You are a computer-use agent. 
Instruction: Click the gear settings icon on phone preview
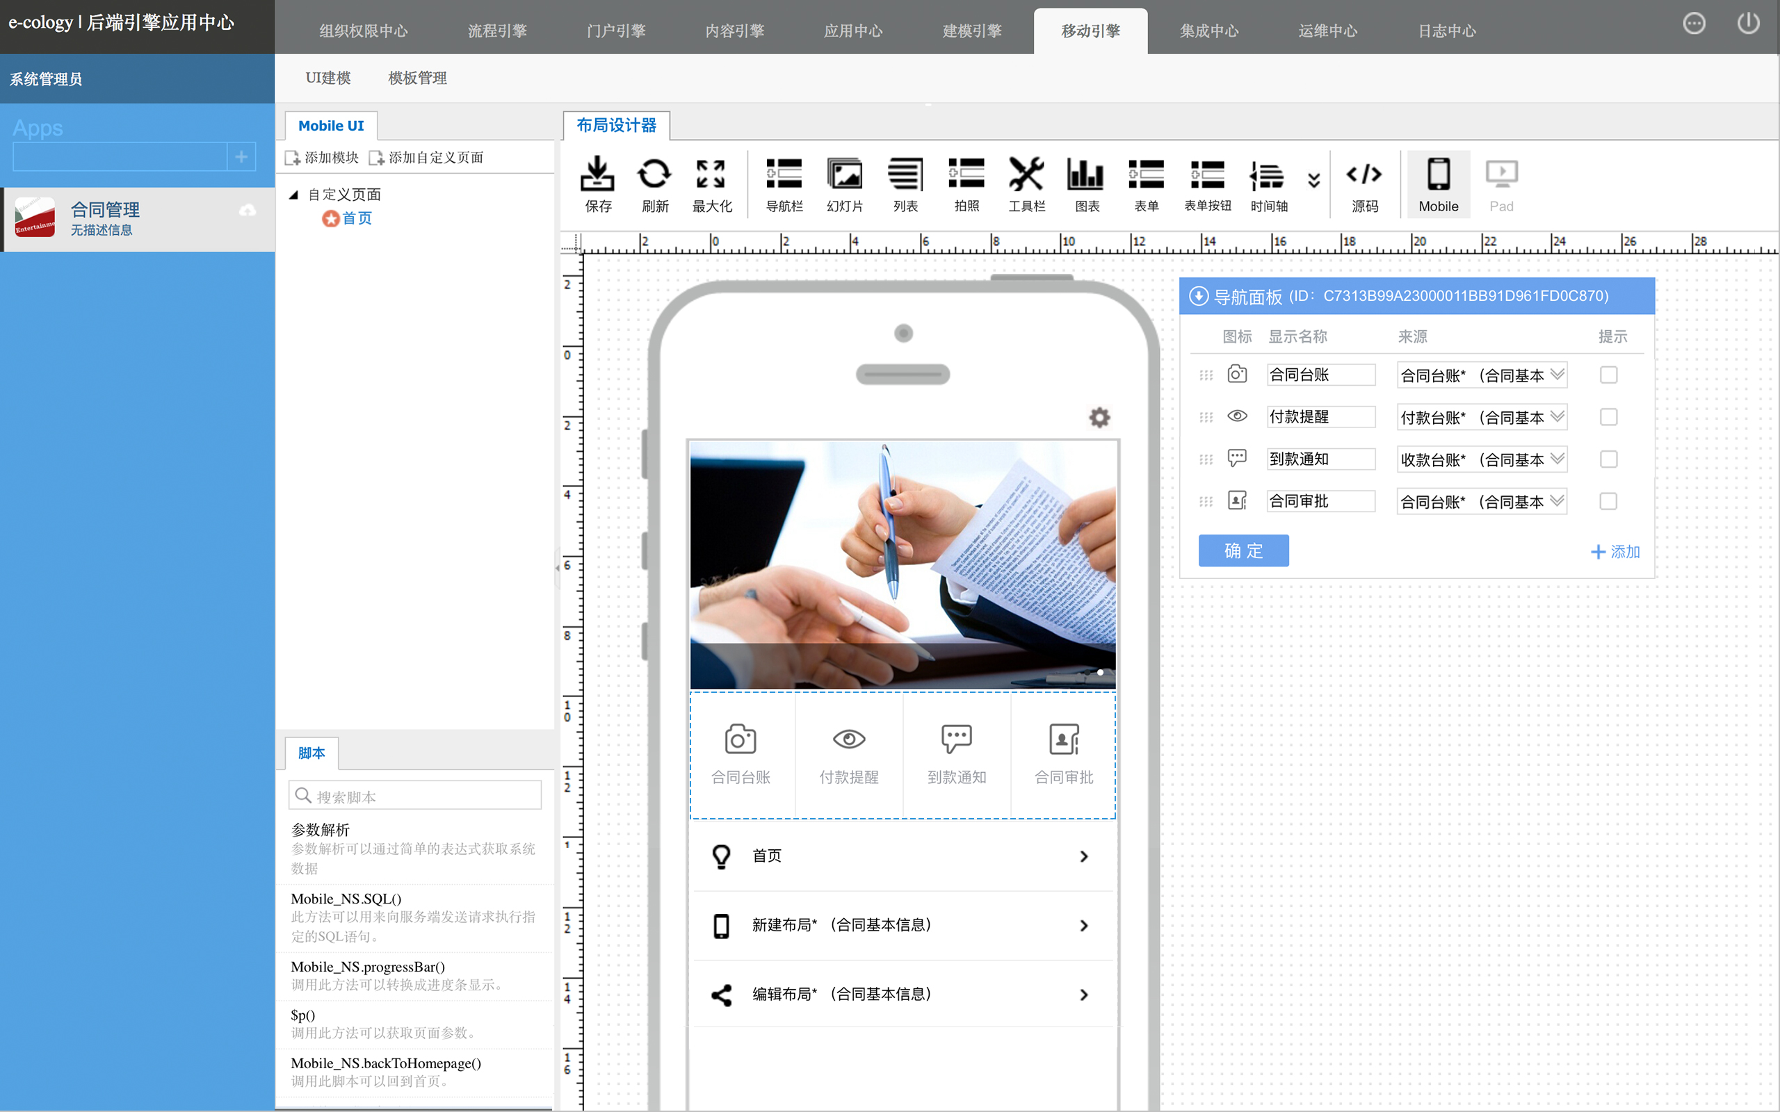[x=1099, y=418]
